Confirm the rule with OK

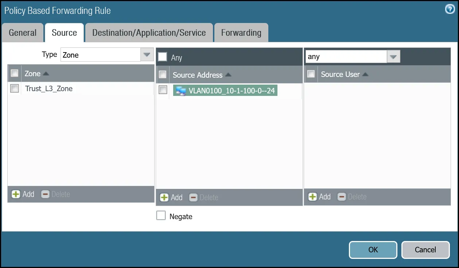373,250
